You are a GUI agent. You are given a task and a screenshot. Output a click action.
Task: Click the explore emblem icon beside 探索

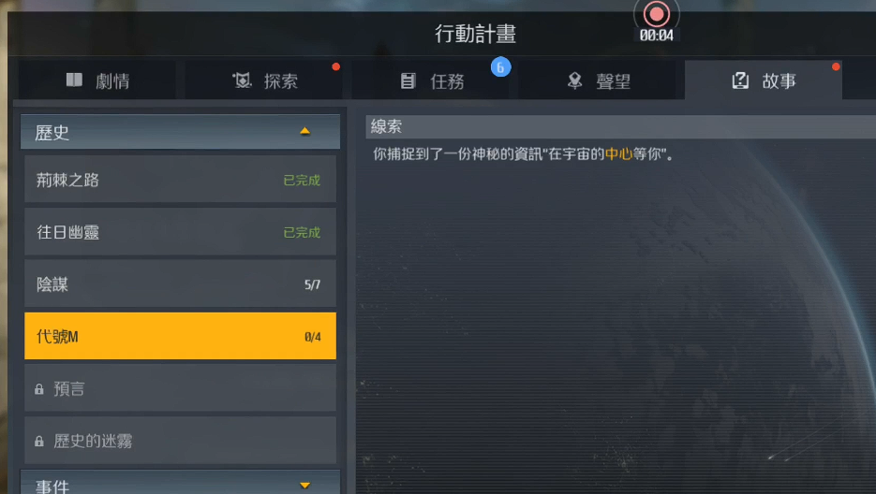tap(242, 80)
